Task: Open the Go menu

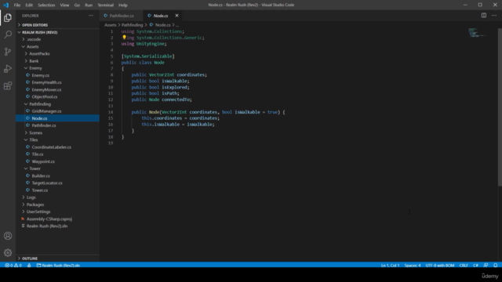Action: click(x=77, y=5)
